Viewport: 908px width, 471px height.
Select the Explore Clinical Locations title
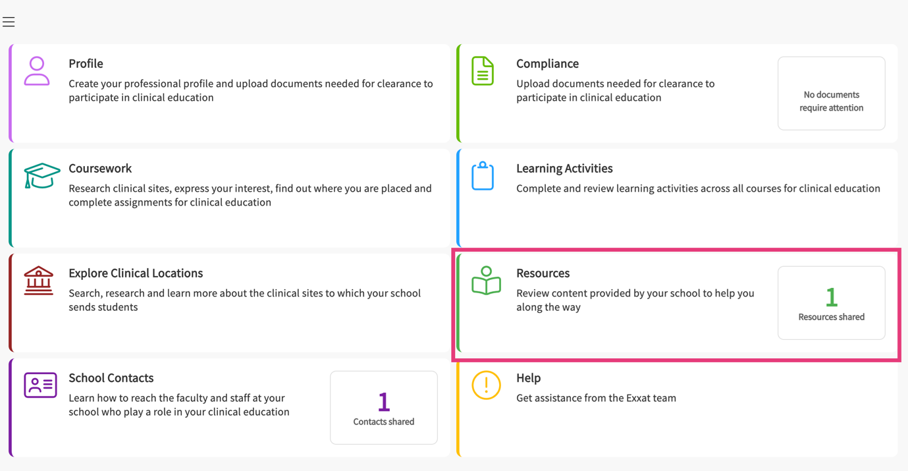click(x=136, y=273)
